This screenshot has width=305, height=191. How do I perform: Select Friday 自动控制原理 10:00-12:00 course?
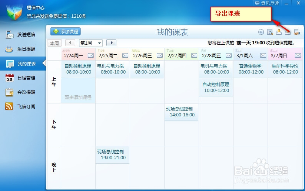[216, 88]
